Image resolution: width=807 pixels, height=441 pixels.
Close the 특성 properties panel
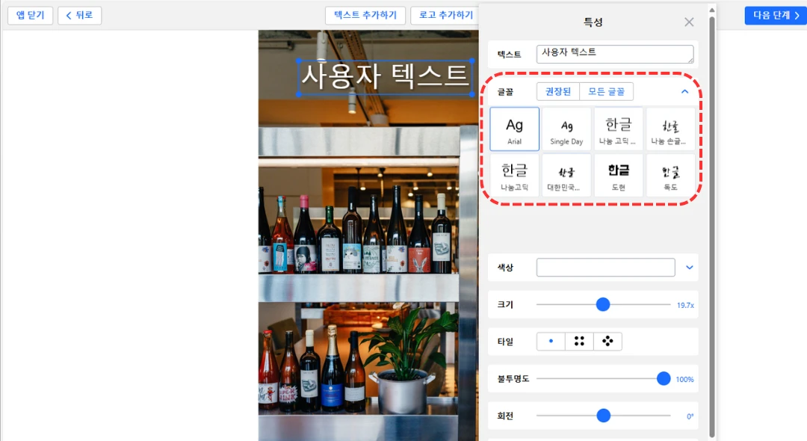pos(689,22)
